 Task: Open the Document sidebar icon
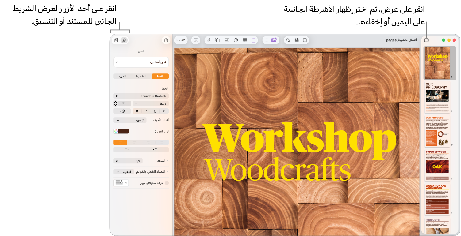click(116, 40)
